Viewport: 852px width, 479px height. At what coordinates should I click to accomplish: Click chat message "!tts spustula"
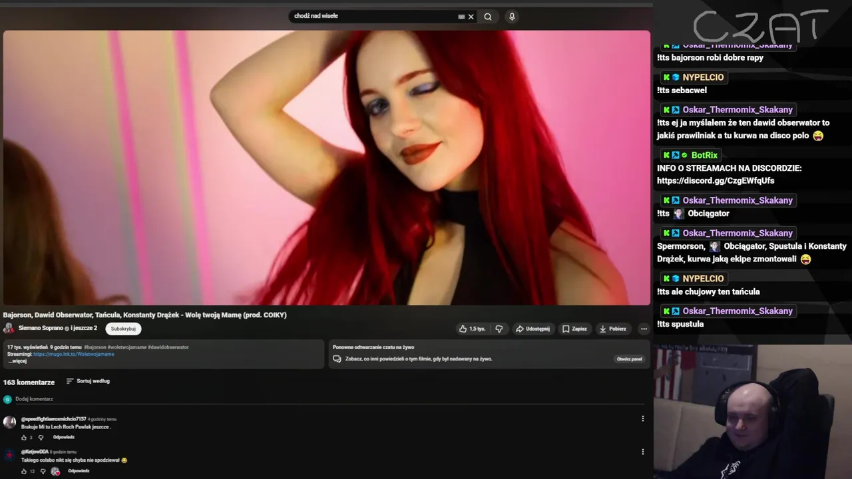[x=680, y=325]
